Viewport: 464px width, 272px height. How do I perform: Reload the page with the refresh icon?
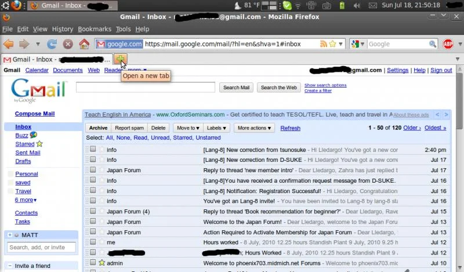click(x=52, y=44)
